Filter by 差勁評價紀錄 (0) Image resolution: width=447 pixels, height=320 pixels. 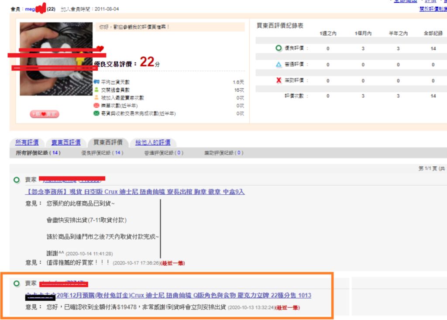click(224, 153)
